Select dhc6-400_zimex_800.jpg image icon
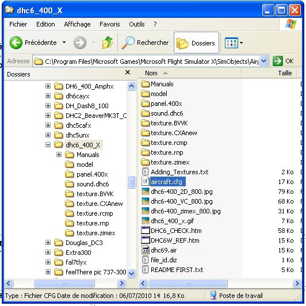Screen dimensions: 306x306 (x=145, y=211)
